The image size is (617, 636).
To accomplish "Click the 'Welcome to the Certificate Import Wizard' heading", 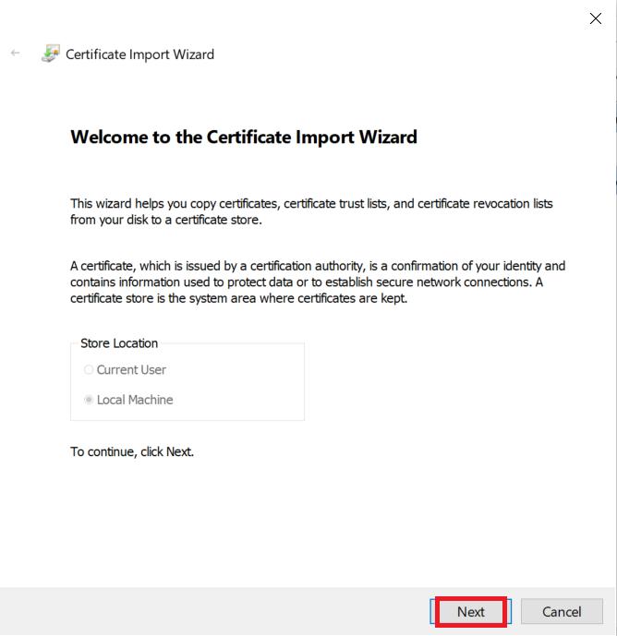I will [x=244, y=138].
